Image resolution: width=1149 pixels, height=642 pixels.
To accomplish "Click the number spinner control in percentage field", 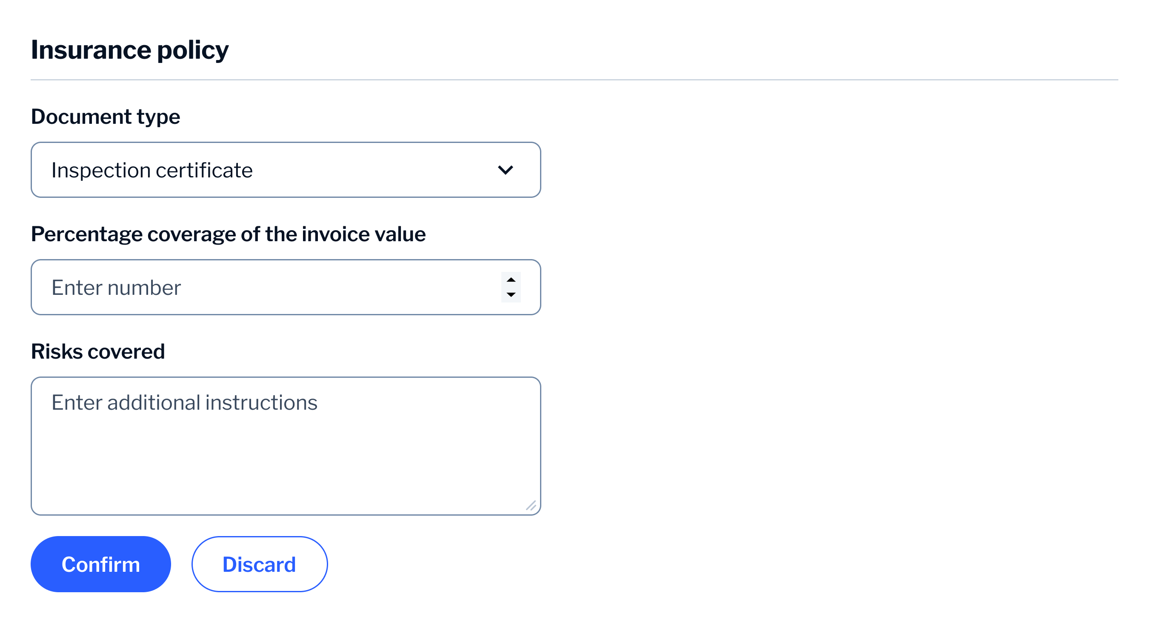I will (x=511, y=287).
